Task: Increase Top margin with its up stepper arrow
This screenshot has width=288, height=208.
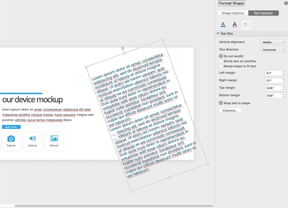Action: click(x=283, y=87)
